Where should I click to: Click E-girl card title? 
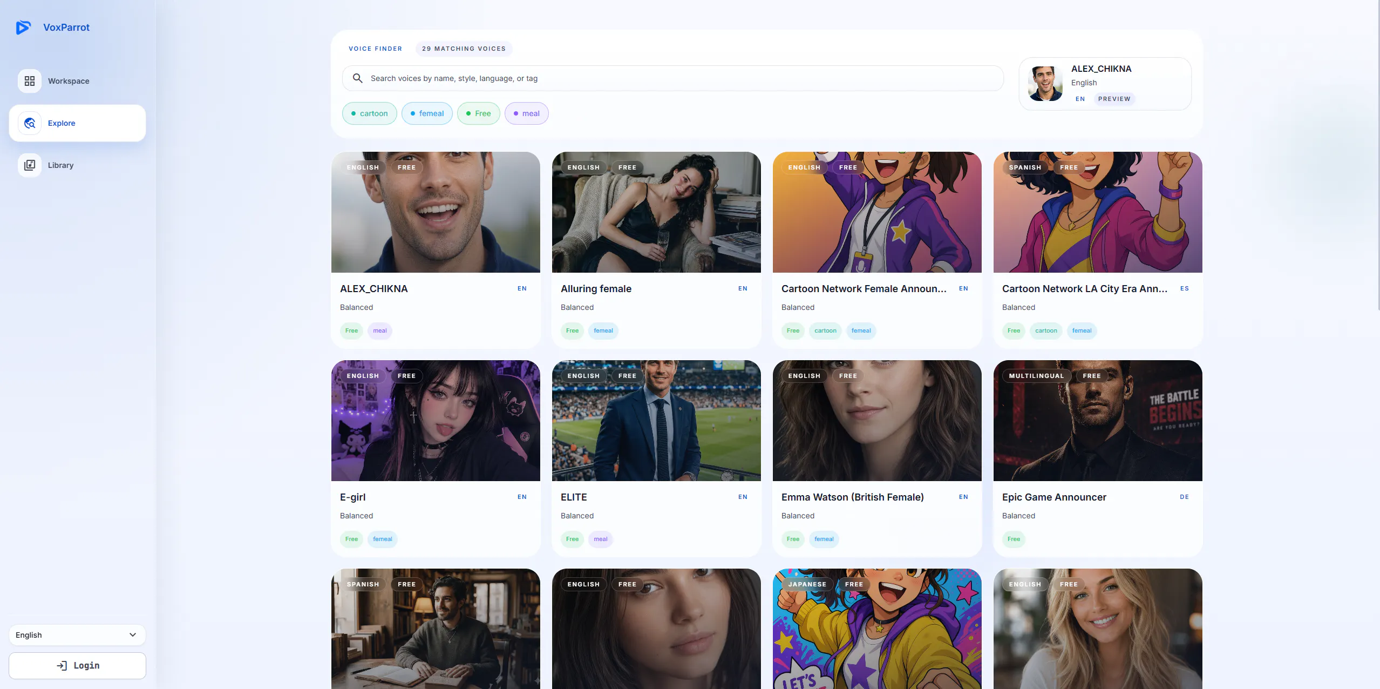[353, 497]
